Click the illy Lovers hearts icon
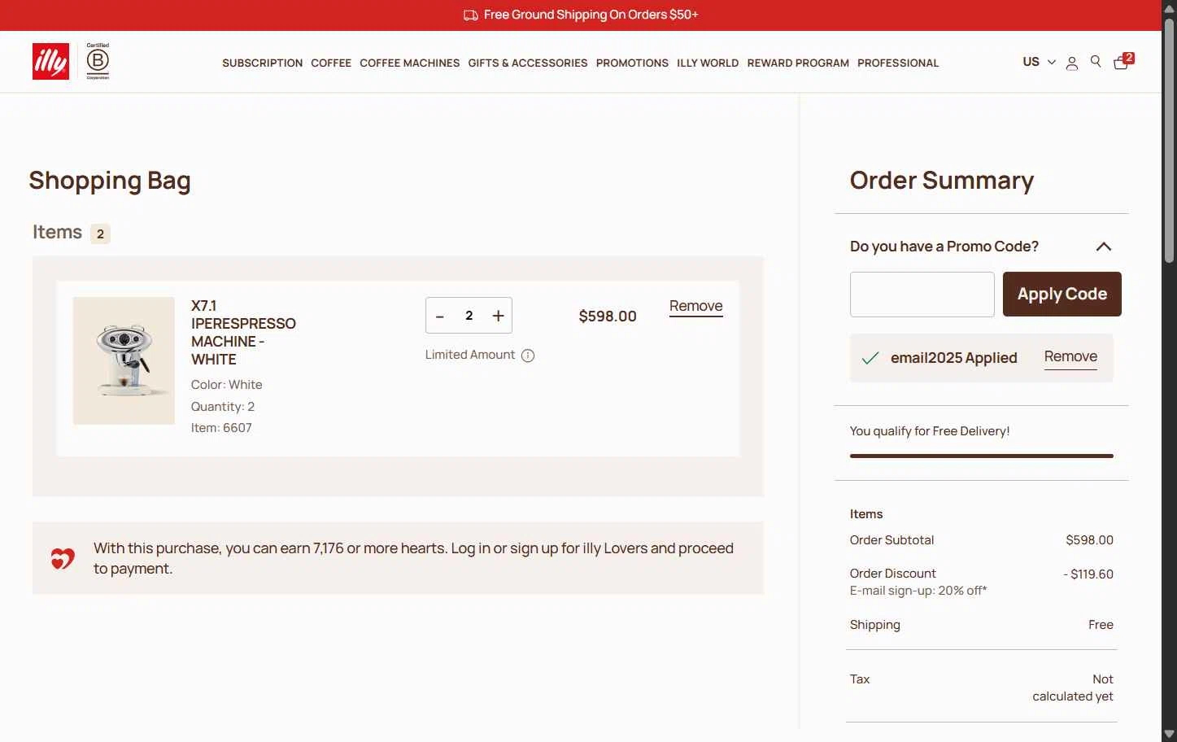 point(63,558)
